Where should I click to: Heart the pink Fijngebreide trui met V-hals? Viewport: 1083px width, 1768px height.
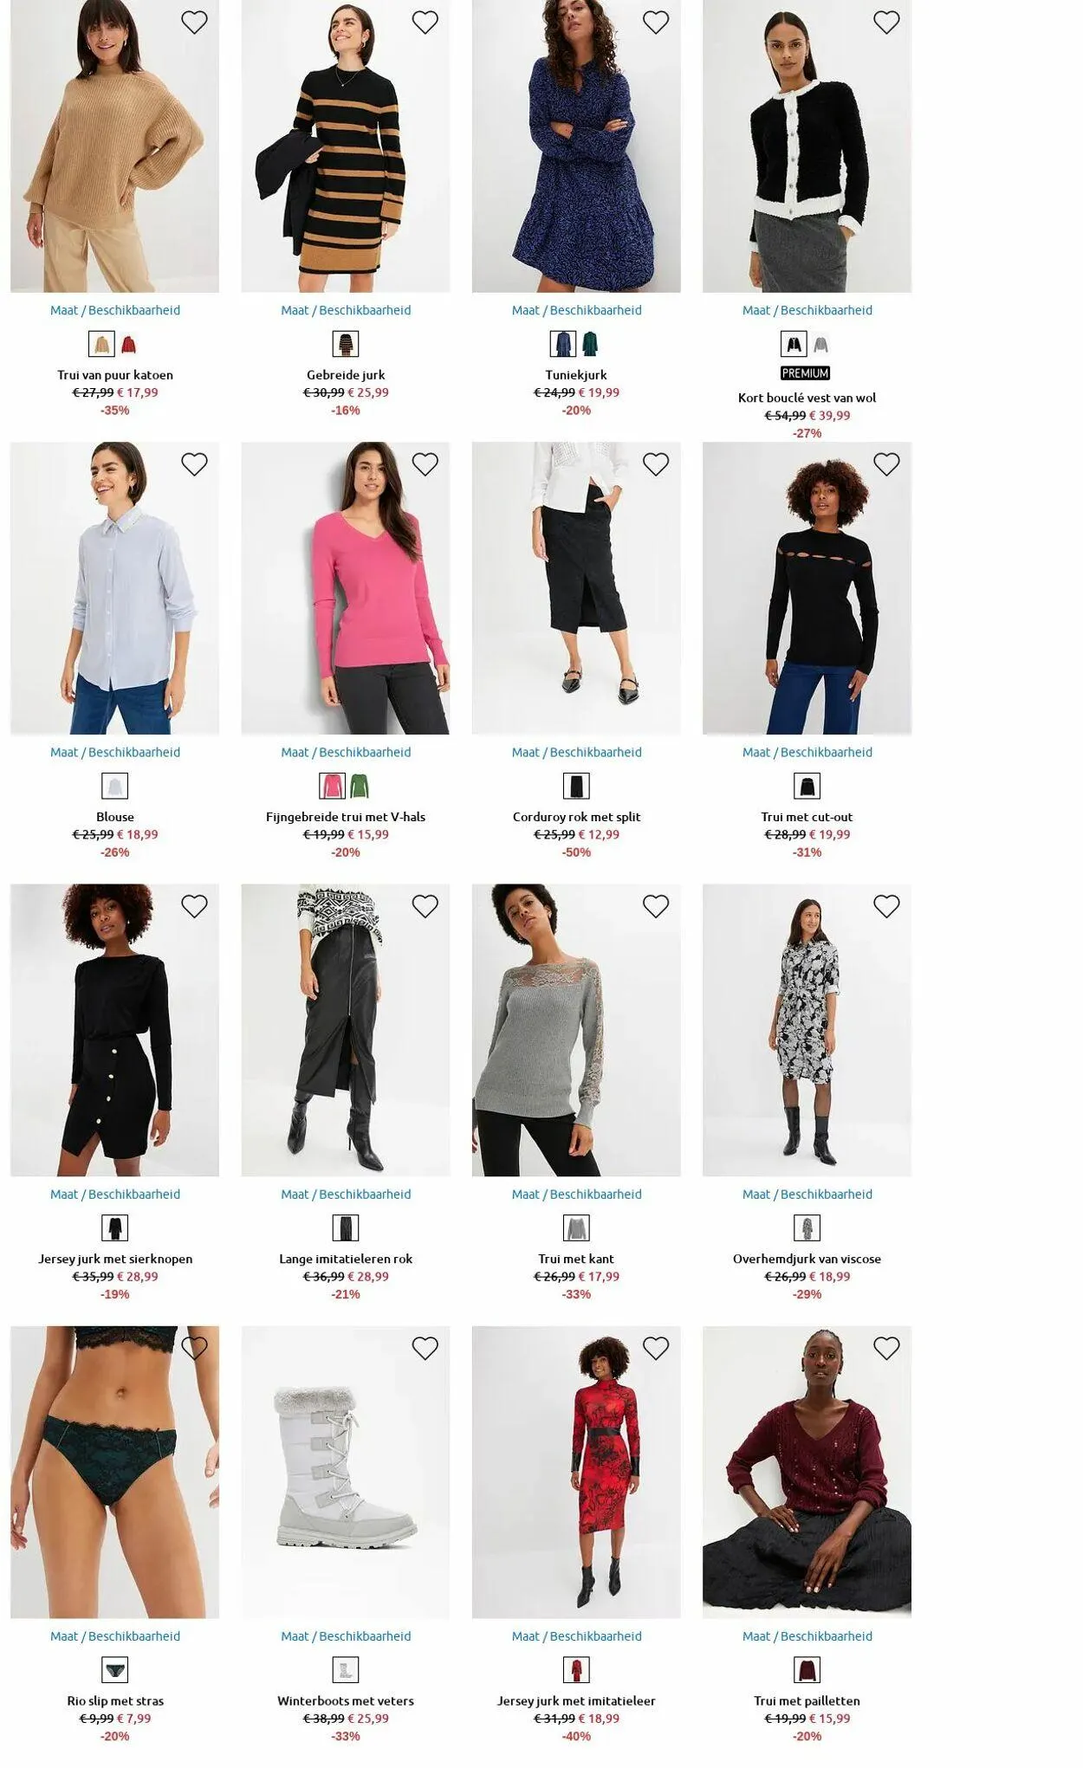[x=425, y=464]
